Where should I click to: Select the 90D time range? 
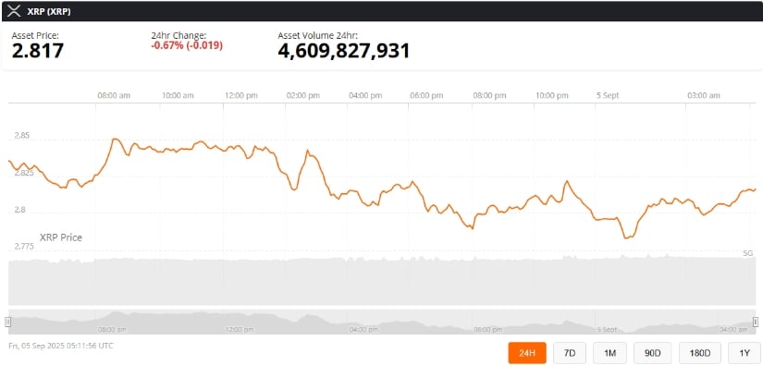653,353
